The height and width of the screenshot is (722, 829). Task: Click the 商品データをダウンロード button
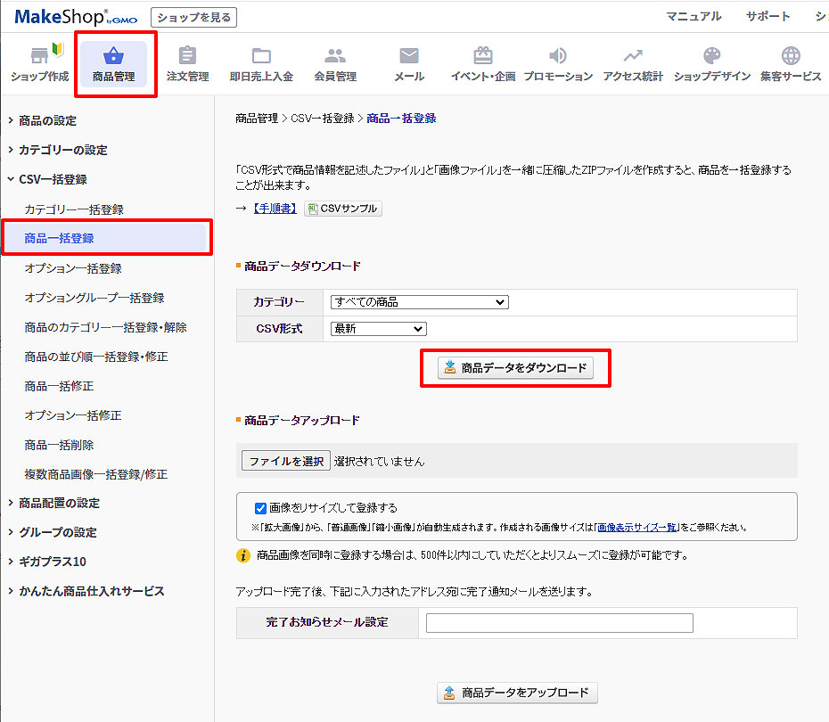coord(515,368)
